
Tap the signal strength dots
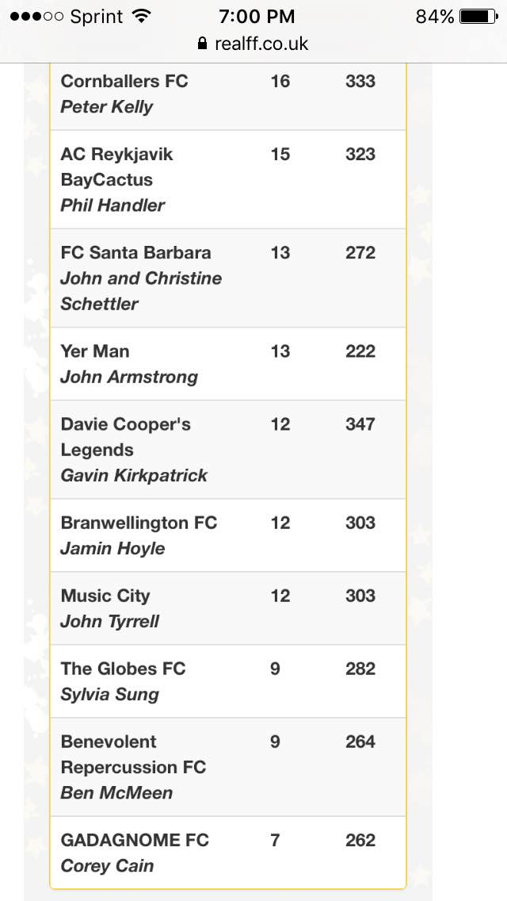36,16
